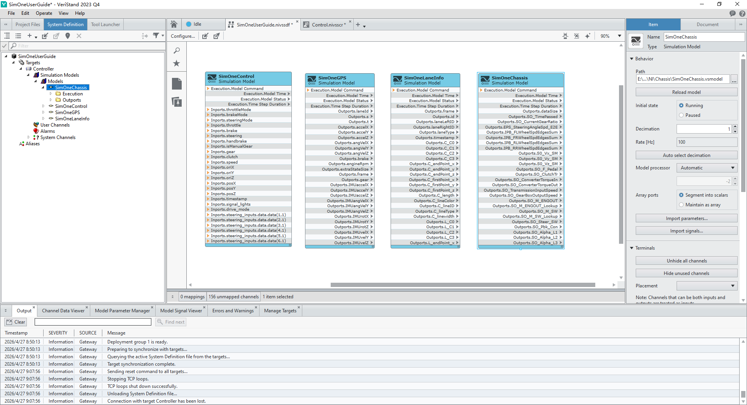Click the Filter box above the tree
The image size is (747, 405).
tap(87, 46)
